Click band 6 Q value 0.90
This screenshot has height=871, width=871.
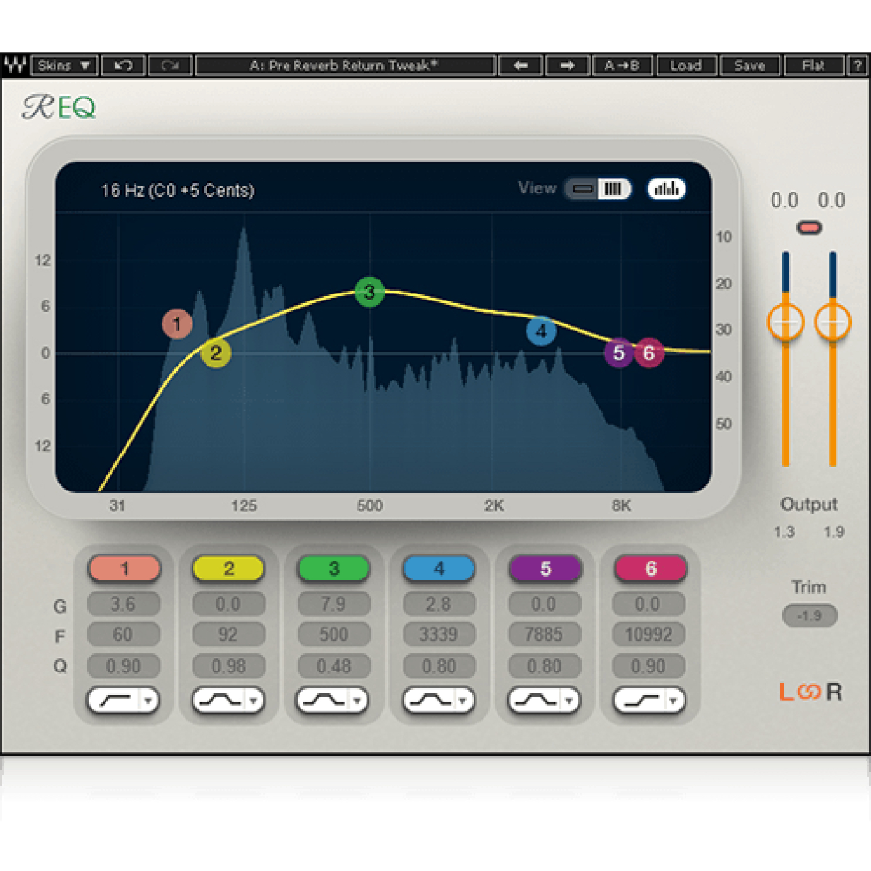point(648,666)
